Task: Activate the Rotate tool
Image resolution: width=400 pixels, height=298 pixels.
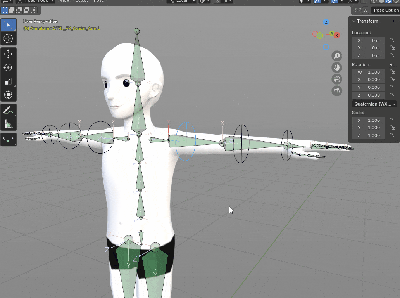Action: (x=8, y=68)
